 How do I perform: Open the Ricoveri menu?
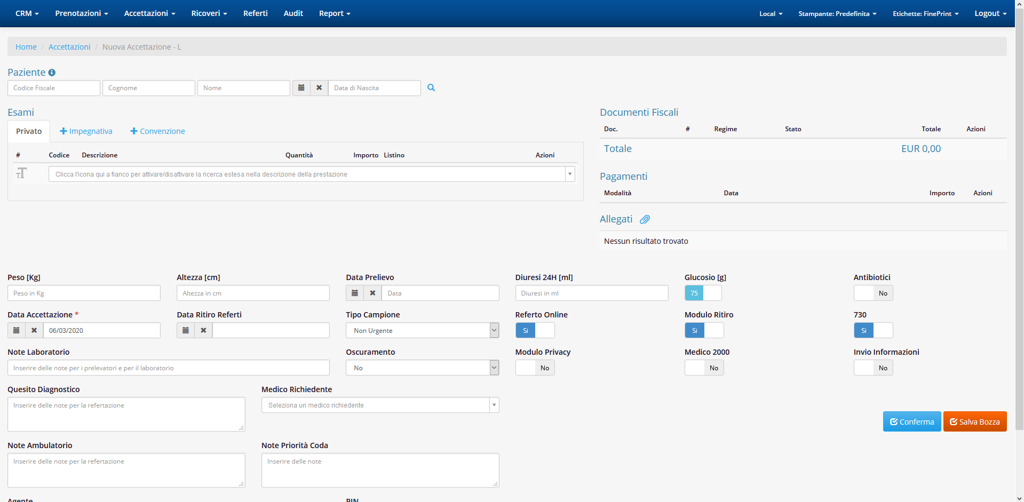coord(209,13)
